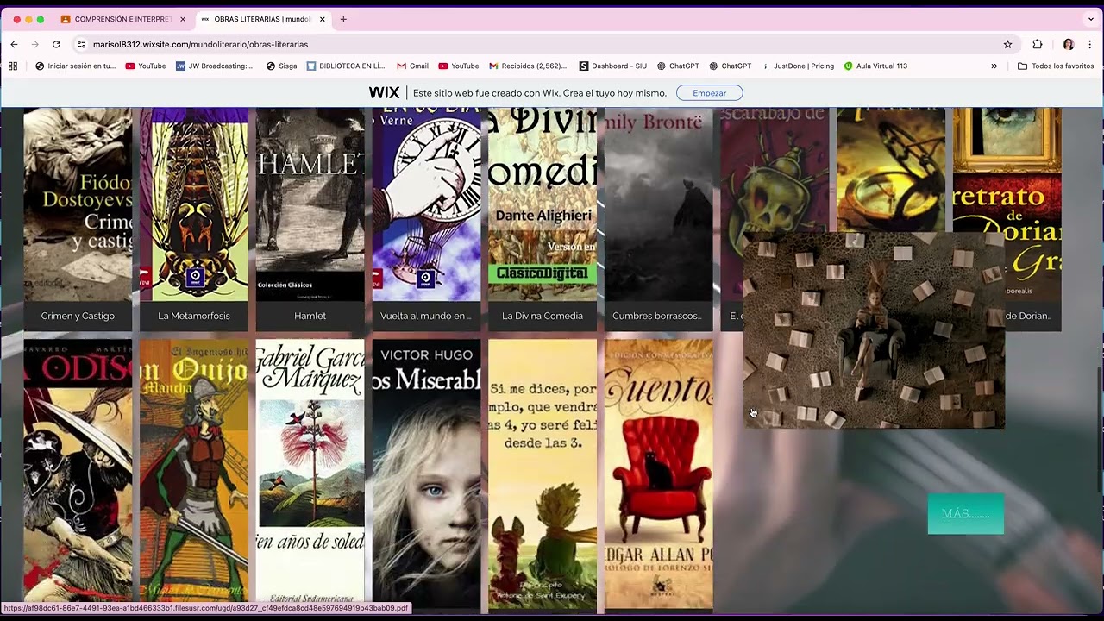The width and height of the screenshot is (1104, 621).
Task: Open the Todos los favoritos folder
Action: pos(1056,66)
